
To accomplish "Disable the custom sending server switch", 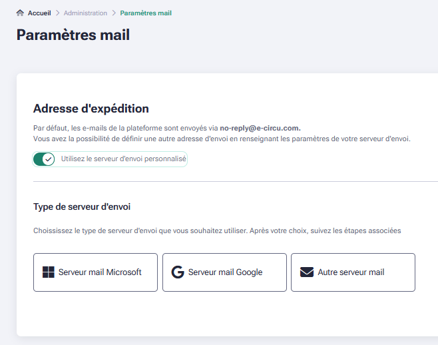I will (x=44, y=159).
